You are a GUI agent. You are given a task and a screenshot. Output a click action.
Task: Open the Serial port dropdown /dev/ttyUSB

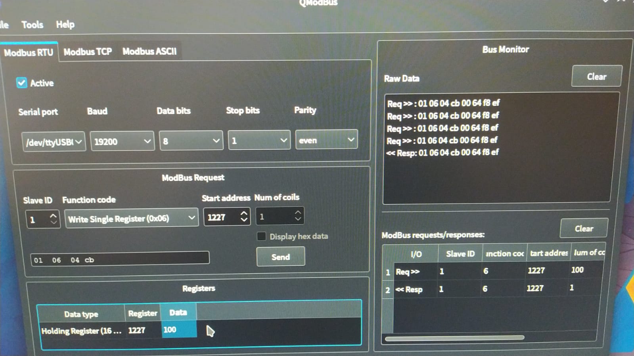point(53,142)
